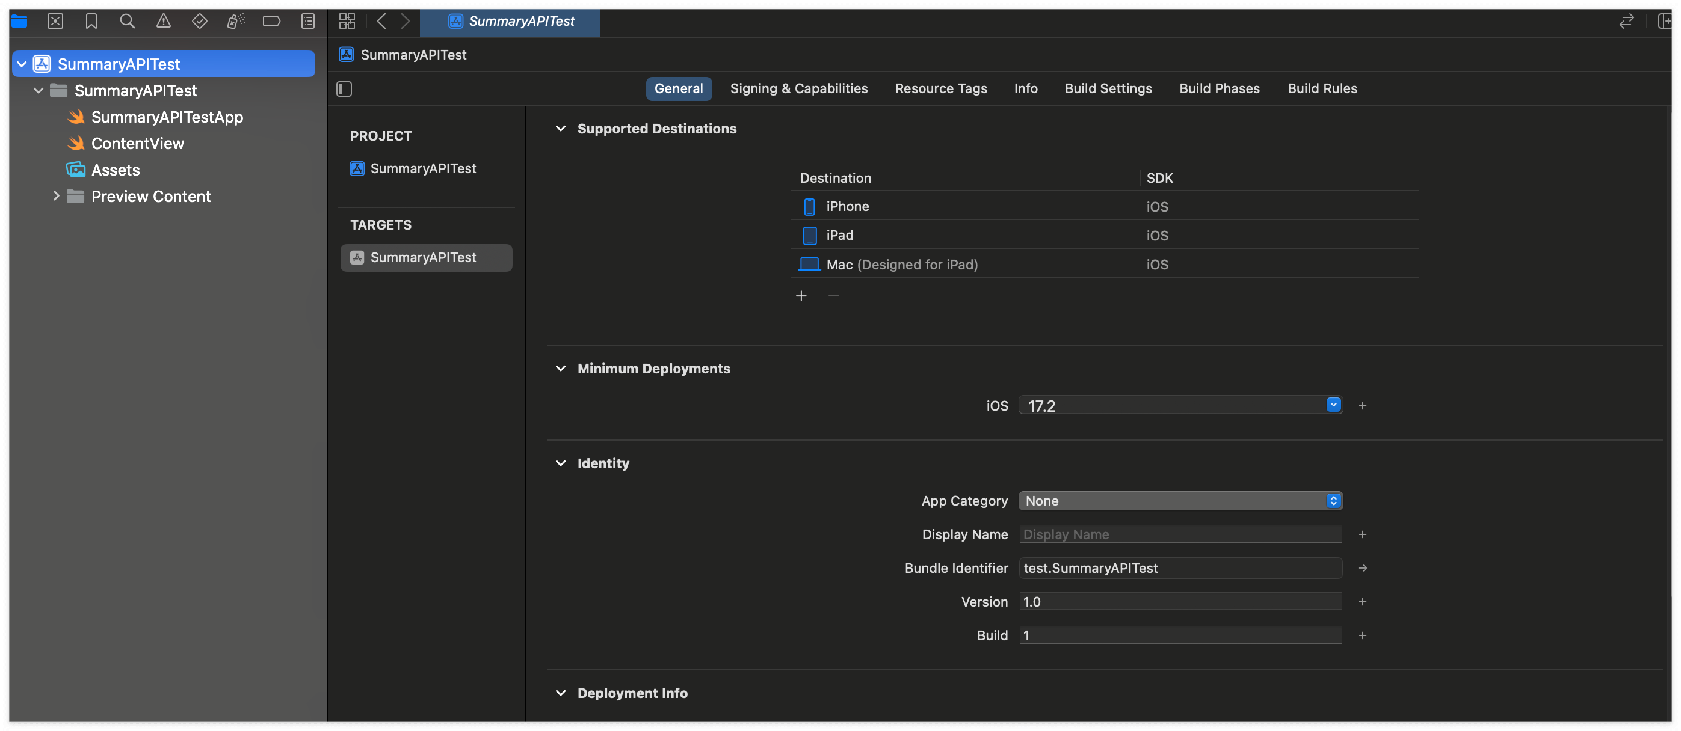Switch to the Signing & Capabilities tab
Viewport: 1681px width, 731px height.
[x=799, y=89]
